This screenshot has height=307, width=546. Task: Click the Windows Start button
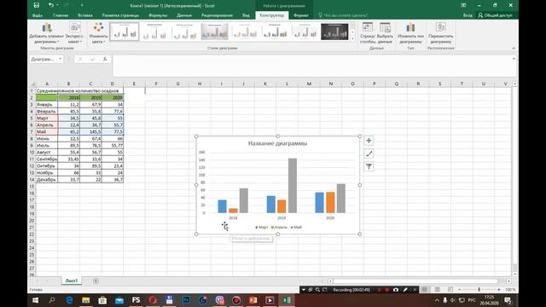36,300
